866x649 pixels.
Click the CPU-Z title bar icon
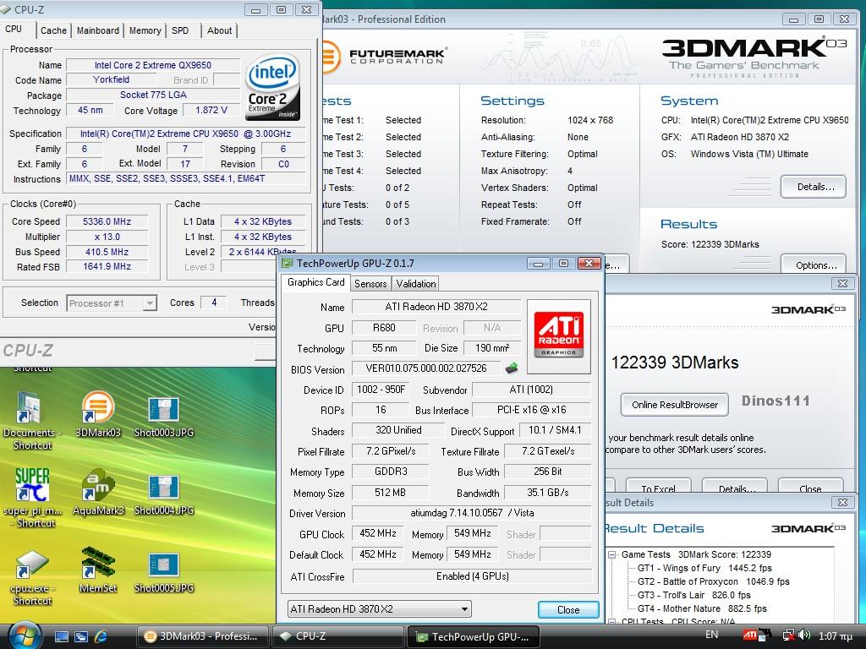point(6,9)
